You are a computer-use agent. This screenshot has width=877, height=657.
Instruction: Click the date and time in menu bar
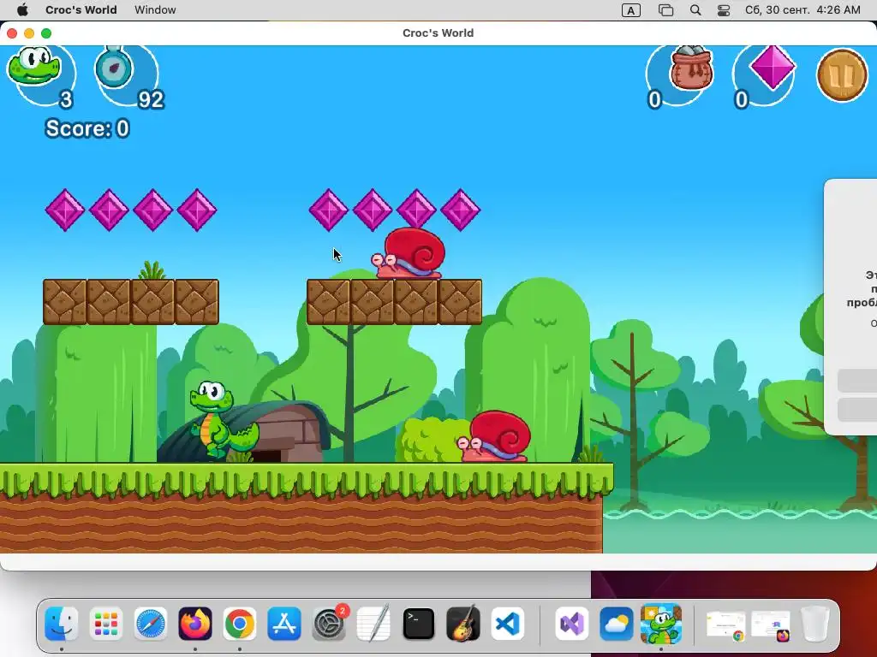(x=802, y=10)
